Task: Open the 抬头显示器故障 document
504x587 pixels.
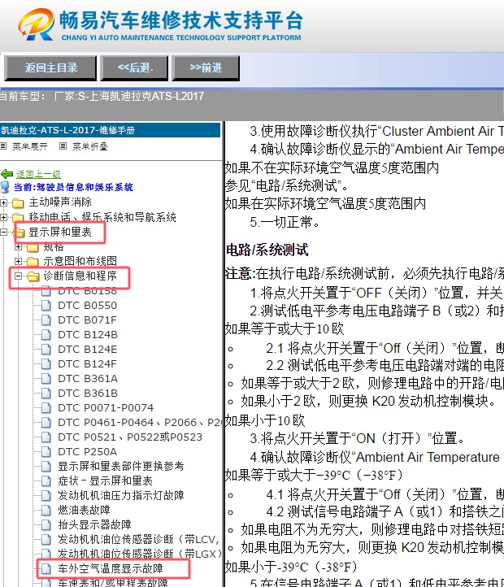Action: pos(94,524)
